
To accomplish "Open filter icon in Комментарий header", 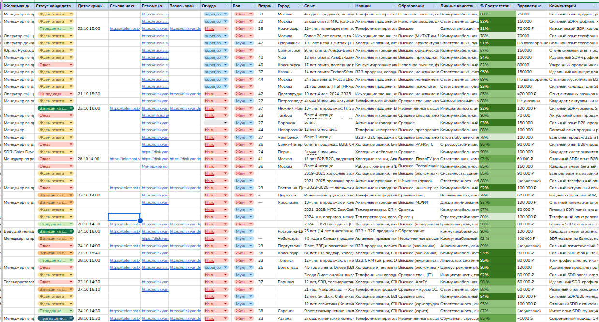I will click(x=594, y=6).
